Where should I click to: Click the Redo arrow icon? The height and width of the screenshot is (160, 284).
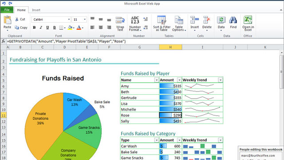point(10,3)
